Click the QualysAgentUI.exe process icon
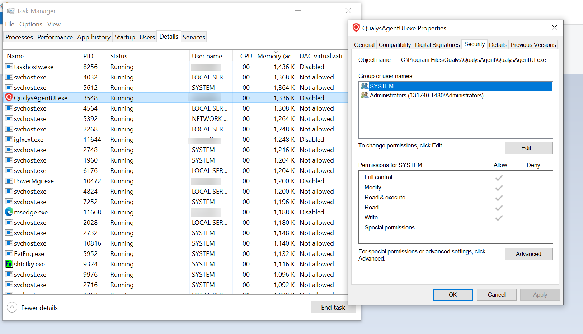The height and width of the screenshot is (334, 583). 9,98
